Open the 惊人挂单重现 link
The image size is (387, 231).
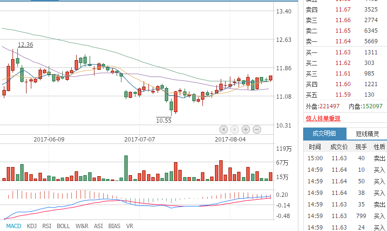tap(323, 118)
